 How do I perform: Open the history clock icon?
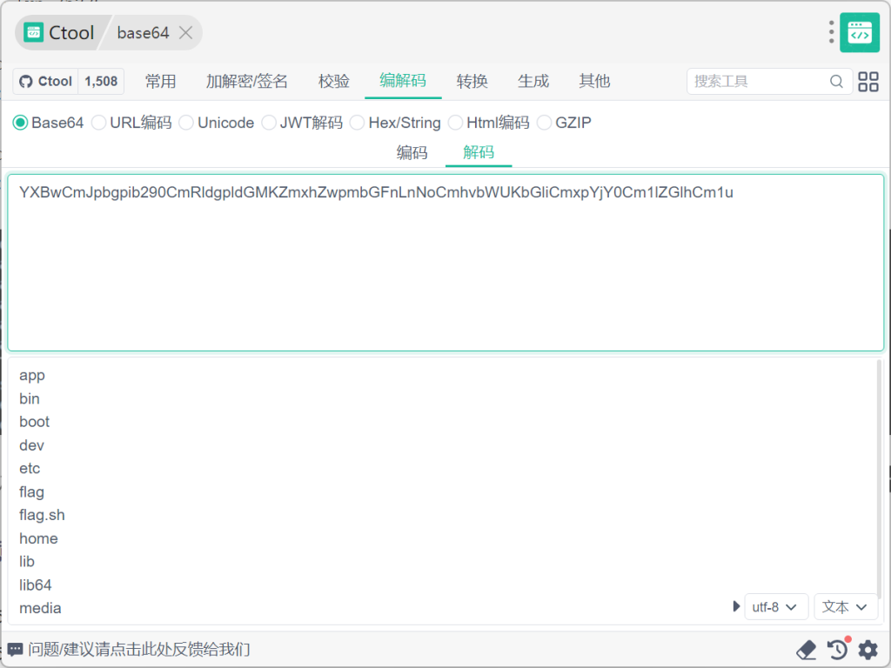tap(837, 650)
